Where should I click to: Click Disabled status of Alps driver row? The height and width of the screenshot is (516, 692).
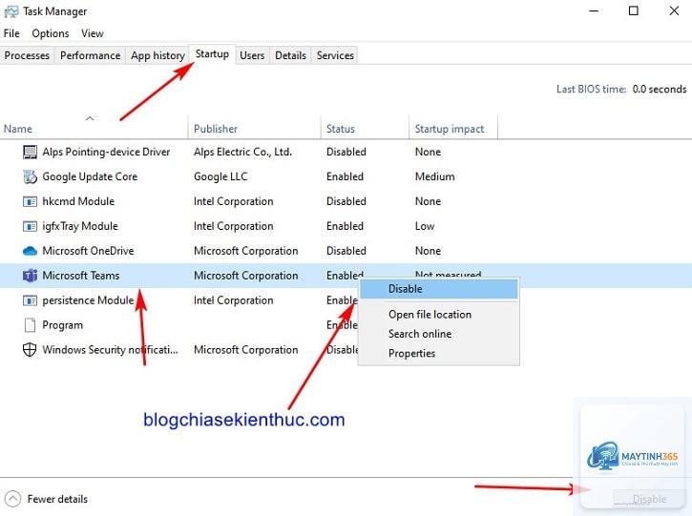346,153
